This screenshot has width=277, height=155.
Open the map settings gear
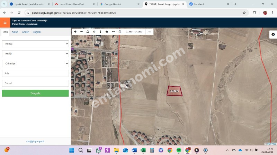tap(273, 34)
